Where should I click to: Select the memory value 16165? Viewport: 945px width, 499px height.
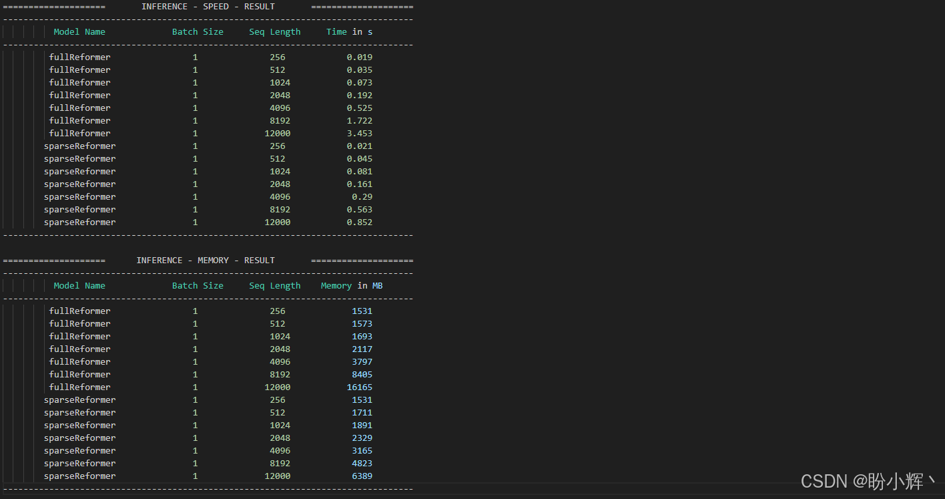[x=360, y=387]
